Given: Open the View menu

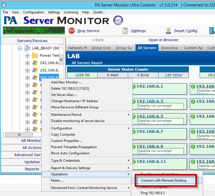Looking at the screenshot, I should point(15,12).
